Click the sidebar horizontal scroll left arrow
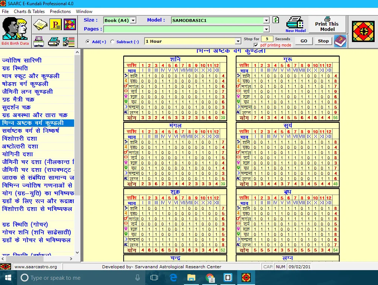The height and width of the screenshot is (285, 378). [x=3, y=259]
